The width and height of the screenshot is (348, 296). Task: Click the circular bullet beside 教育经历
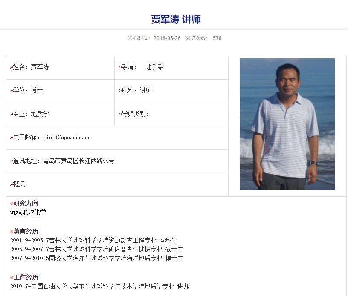click(12, 232)
